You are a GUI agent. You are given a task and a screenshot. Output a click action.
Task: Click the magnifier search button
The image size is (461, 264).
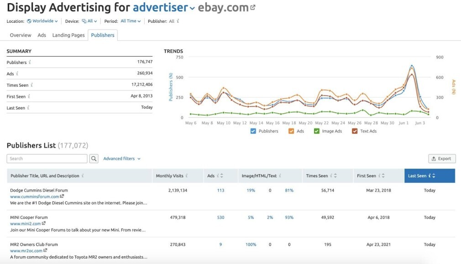[x=94, y=158]
